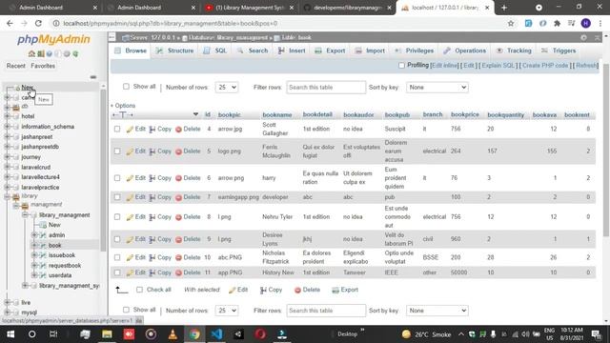Click Delete icon for row id 8
The height and width of the screenshot is (343, 610).
pyautogui.click(x=178, y=217)
